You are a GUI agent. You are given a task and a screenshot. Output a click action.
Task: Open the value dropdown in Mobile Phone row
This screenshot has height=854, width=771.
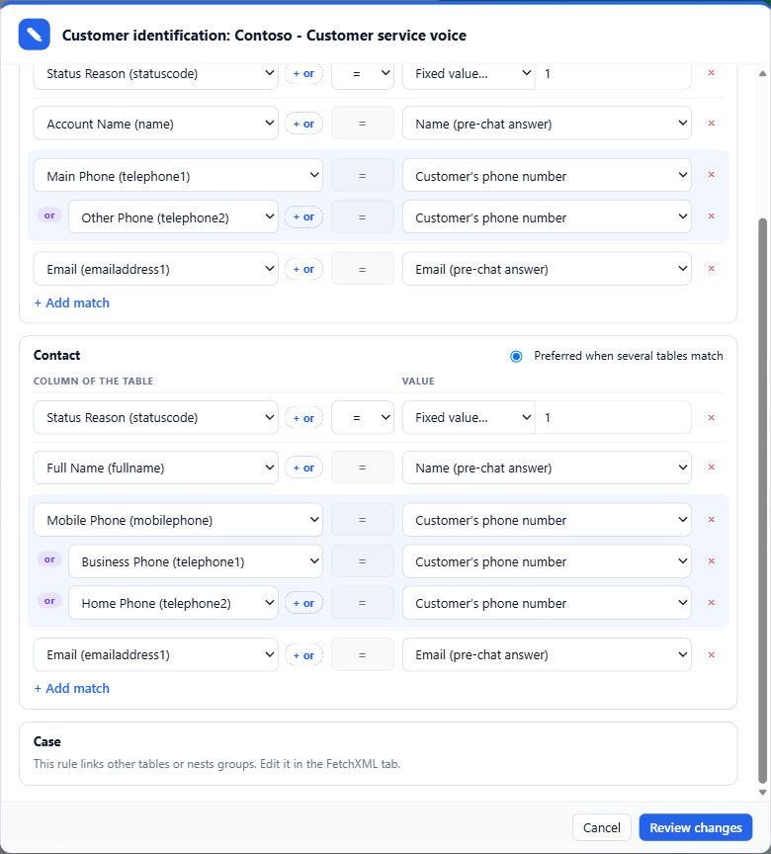click(547, 520)
